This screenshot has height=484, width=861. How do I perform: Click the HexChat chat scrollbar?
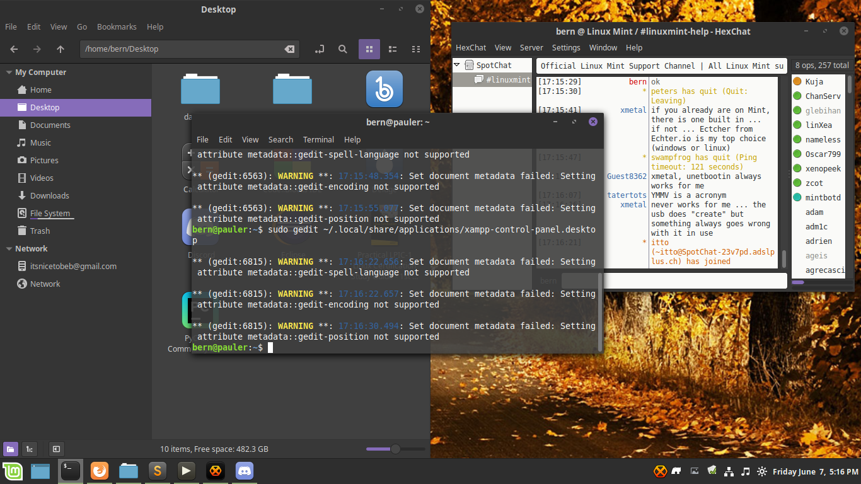click(x=784, y=258)
